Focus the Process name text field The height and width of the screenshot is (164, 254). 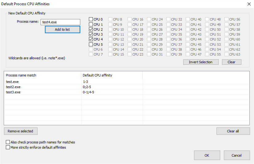[x=60, y=22]
